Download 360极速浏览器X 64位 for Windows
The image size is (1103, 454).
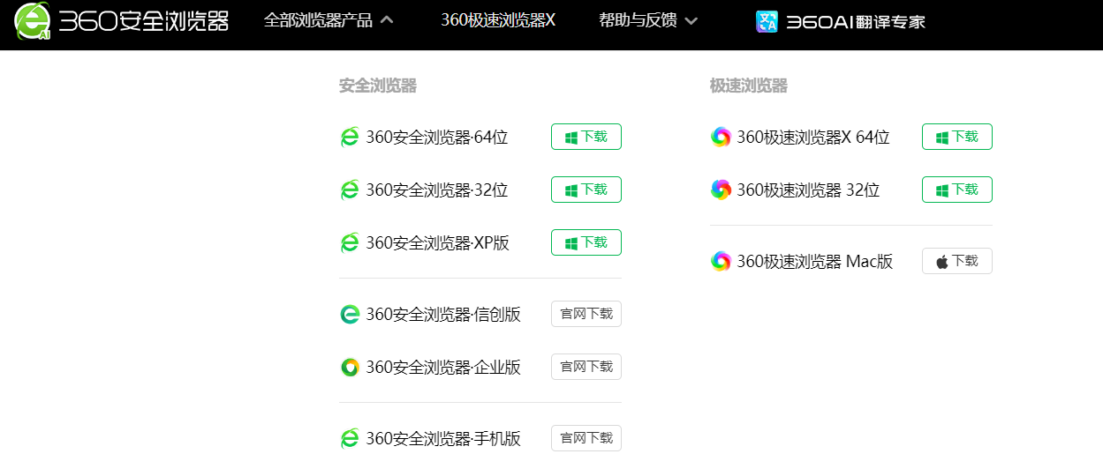pyautogui.click(x=957, y=137)
